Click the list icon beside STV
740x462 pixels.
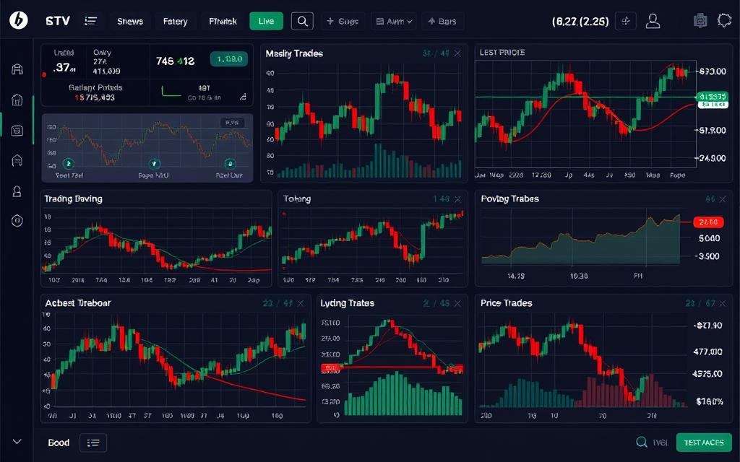(x=90, y=21)
